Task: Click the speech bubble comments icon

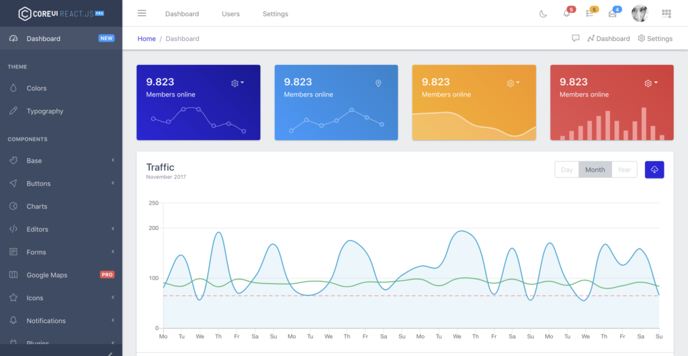Action: click(576, 38)
